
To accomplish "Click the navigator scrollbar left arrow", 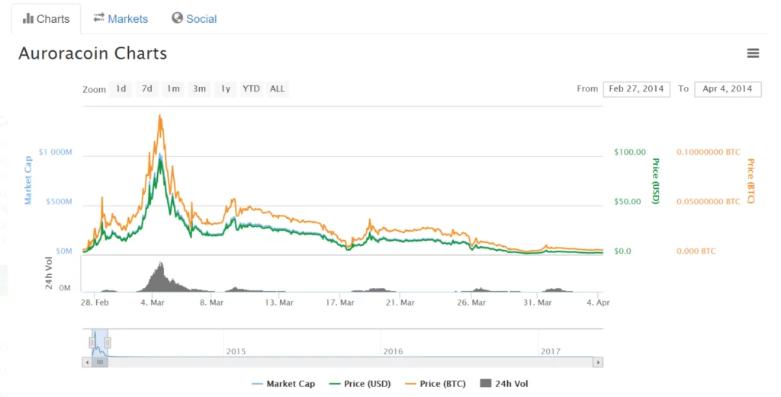I will tap(87, 362).
